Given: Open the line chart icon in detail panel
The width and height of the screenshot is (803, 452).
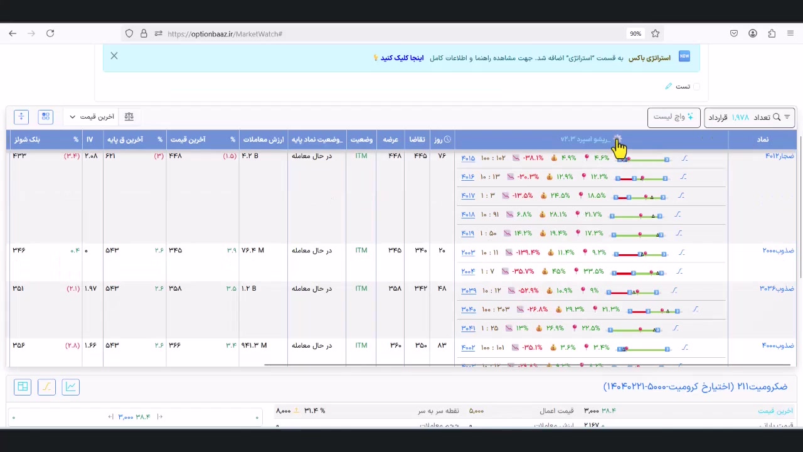Looking at the screenshot, I should point(70,387).
